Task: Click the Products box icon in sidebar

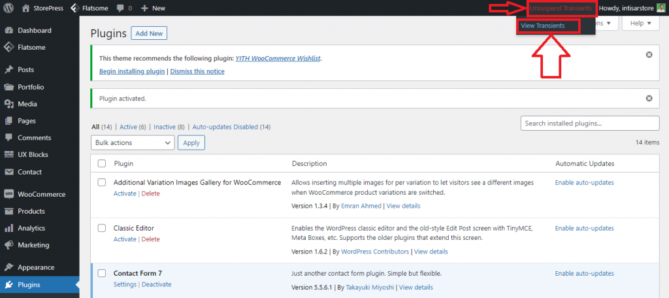Action: [8, 211]
